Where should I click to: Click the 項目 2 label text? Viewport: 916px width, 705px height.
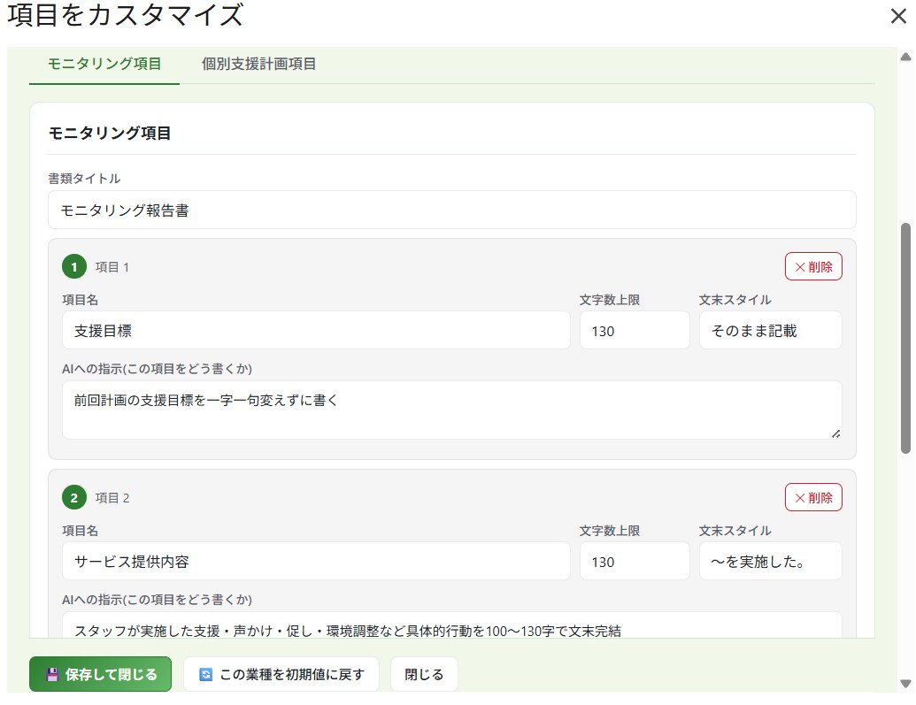pyautogui.click(x=112, y=498)
